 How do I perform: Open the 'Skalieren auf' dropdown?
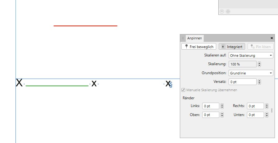251,56
